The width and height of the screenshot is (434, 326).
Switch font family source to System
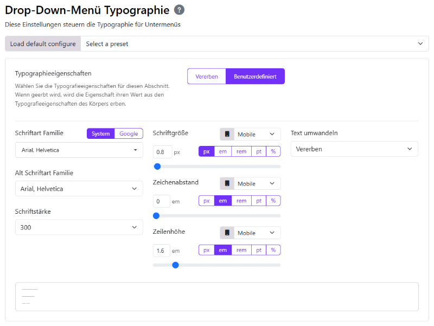pyautogui.click(x=101, y=133)
